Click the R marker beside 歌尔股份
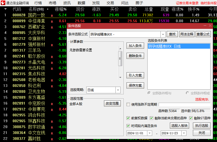Screen dimensions: 217x142 tap(52, 57)
